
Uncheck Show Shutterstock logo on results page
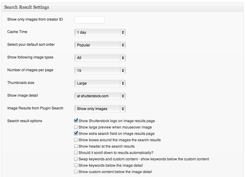coord(76,121)
